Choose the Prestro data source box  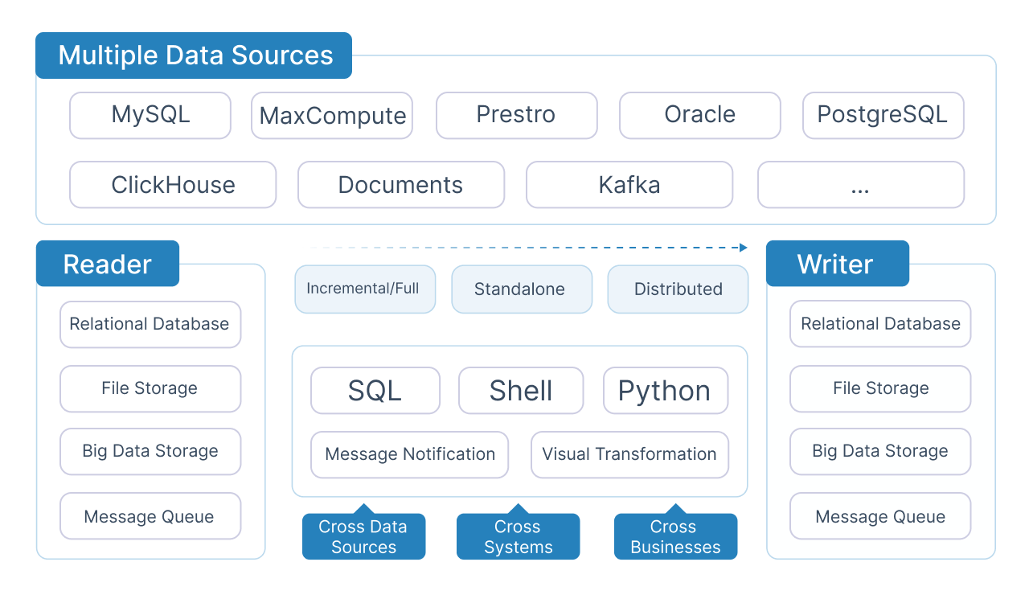click(x=516, y=115)
